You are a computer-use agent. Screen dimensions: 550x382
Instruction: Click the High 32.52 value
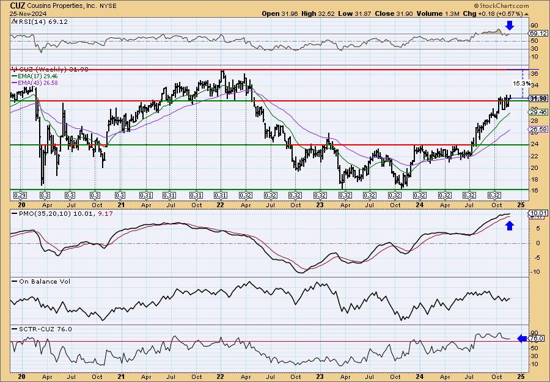pyautogui.click(x=318, y=13)
